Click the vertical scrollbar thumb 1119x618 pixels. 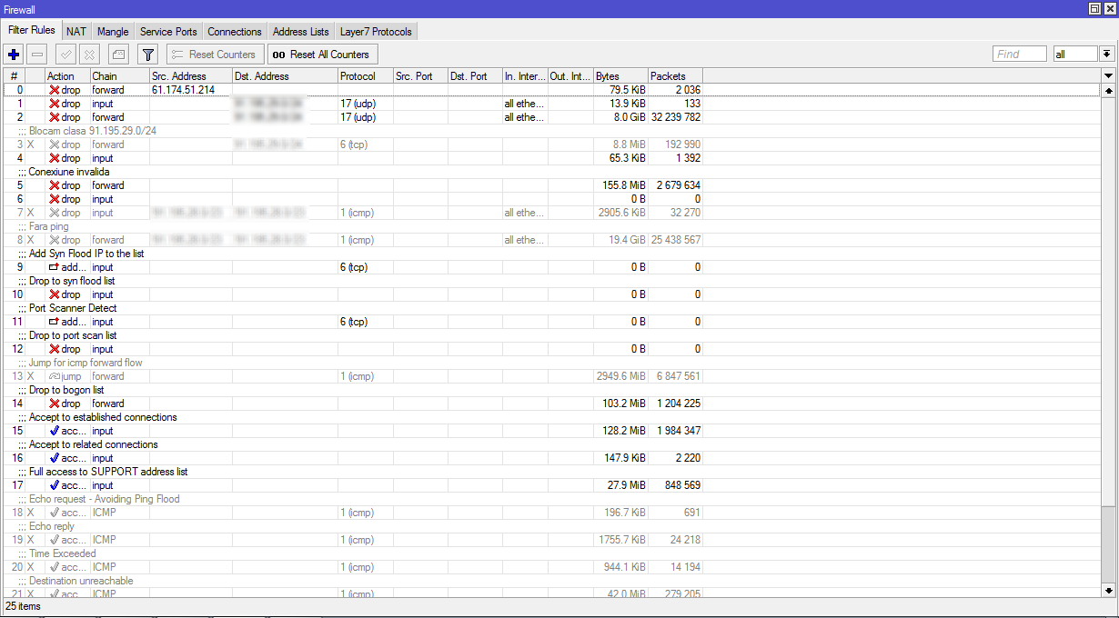[x=1108, y=302]
